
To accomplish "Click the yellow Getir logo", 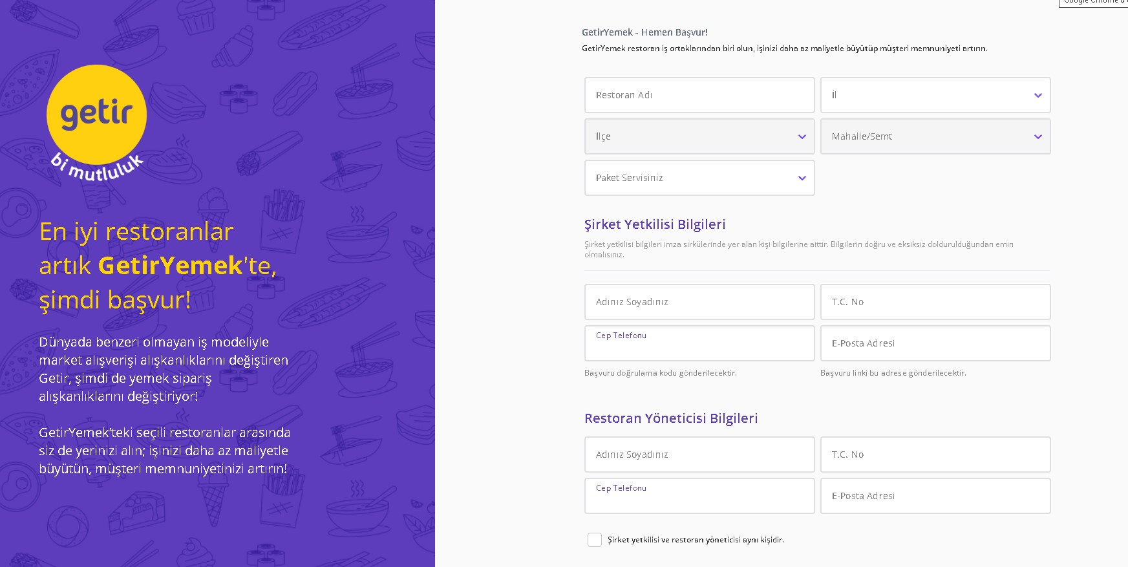I will tap(97, 115).
